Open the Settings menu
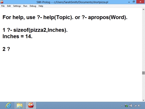 point(17,6)
